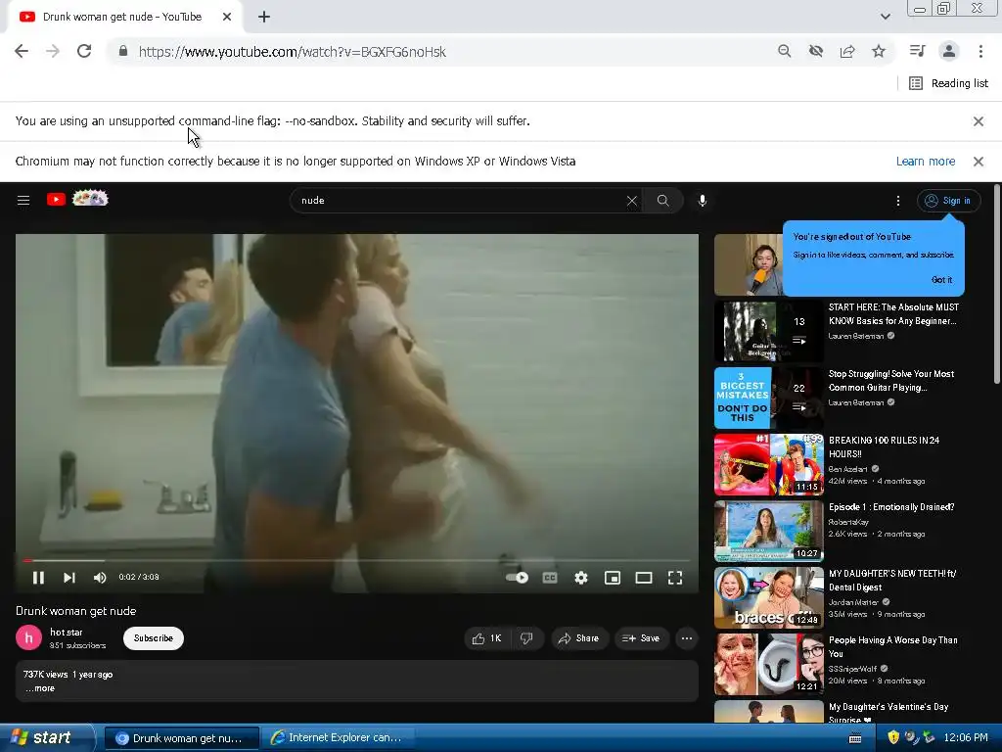Sign in to YouTube

pyautogui.click(x=949, y=201)
